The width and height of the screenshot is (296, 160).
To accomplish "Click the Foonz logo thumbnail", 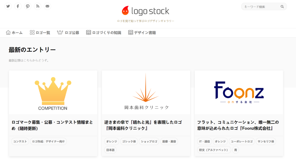I will click(x=239, y=92).
